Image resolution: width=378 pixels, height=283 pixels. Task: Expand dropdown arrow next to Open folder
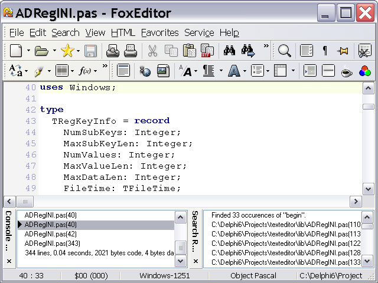(54, 51)
